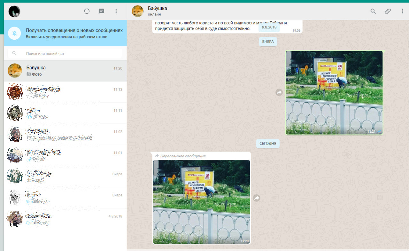Open the blurred chat dated 4.8.2018
Image resolution: width=409 pixels, height=251 pixels.
65,219
